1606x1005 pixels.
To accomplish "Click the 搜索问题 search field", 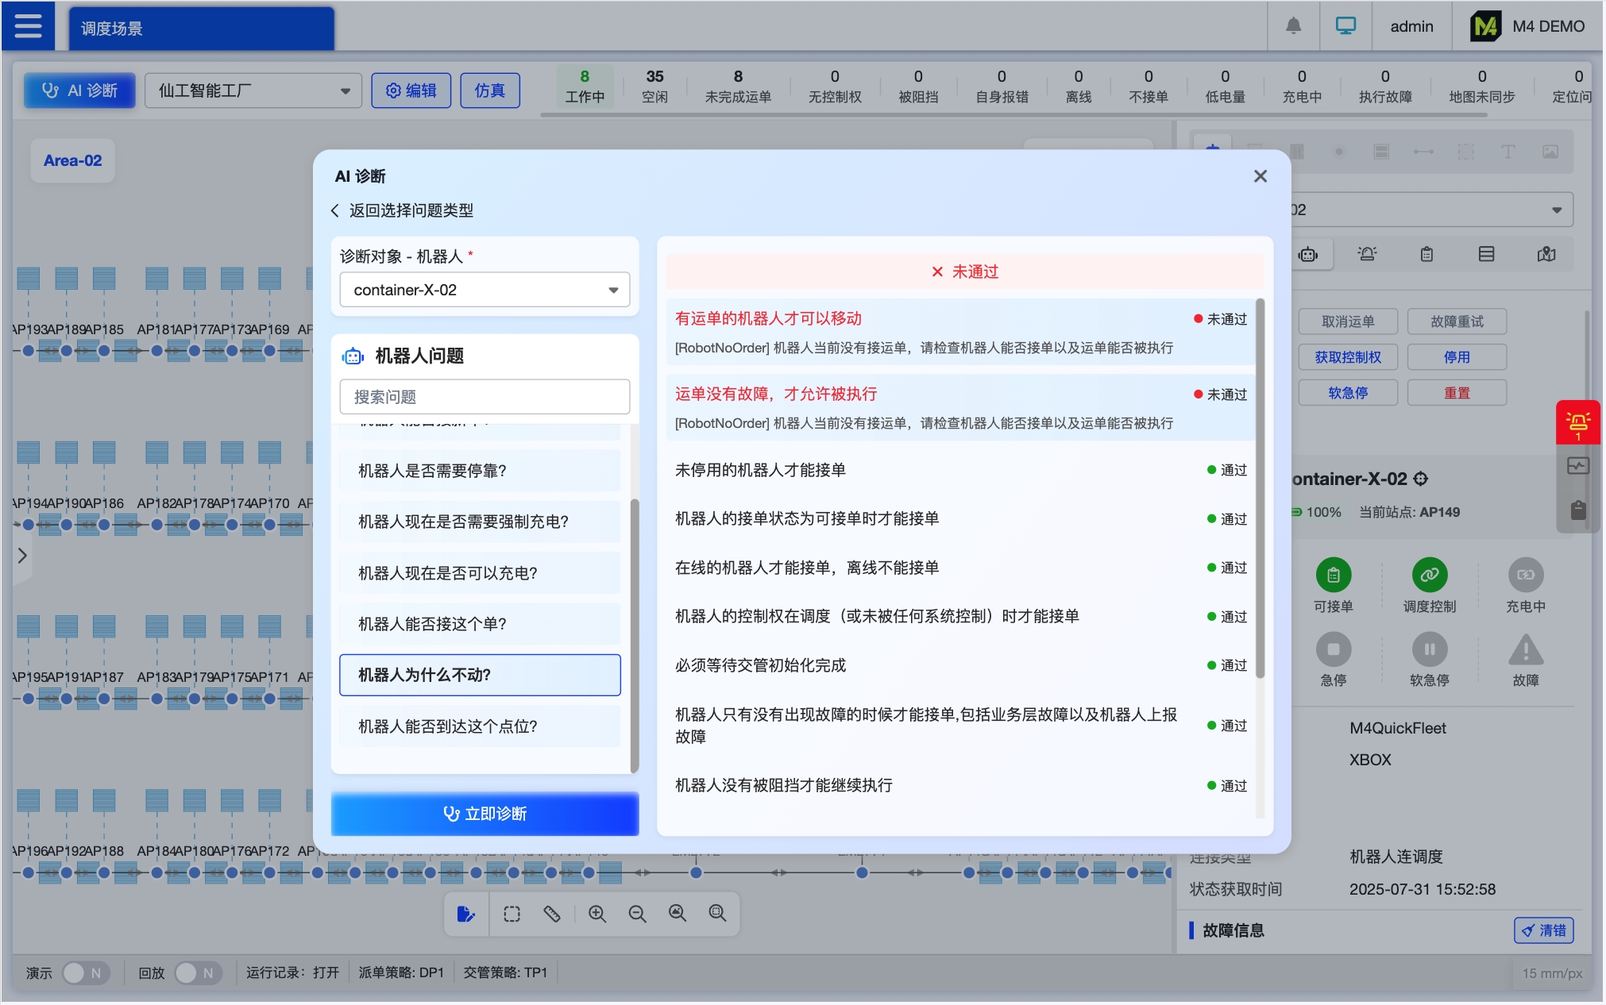I will [x=484, y=397].
